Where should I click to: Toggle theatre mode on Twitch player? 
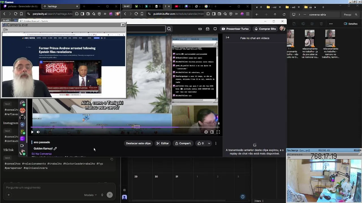[212, 132]
